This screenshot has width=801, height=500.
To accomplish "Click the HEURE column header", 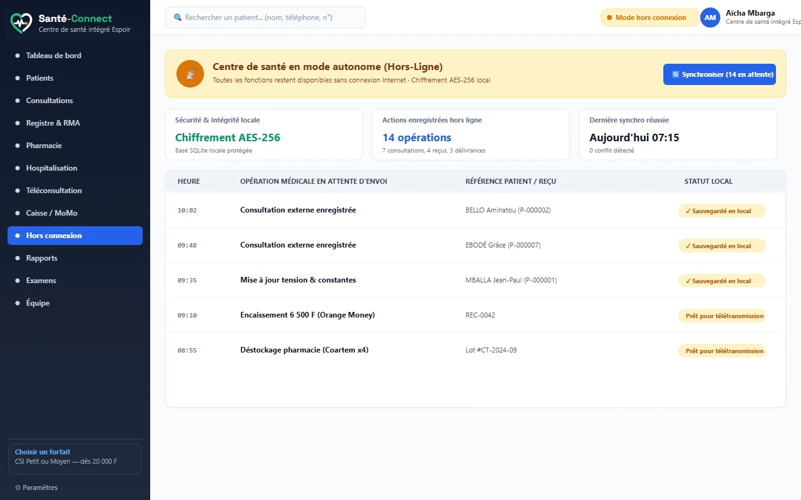I will click(x=189, y=181).
